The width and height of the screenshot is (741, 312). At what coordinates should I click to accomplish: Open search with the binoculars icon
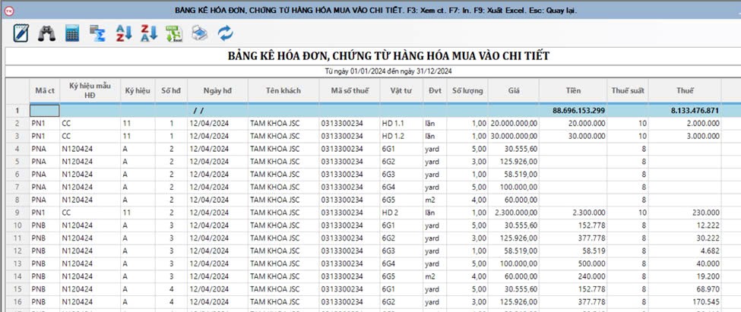point(47,33)
